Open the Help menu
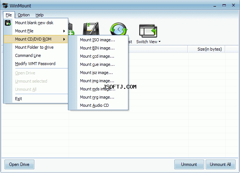Image resolution: width=240 pixels, height=173 pixels. point(40,15)
